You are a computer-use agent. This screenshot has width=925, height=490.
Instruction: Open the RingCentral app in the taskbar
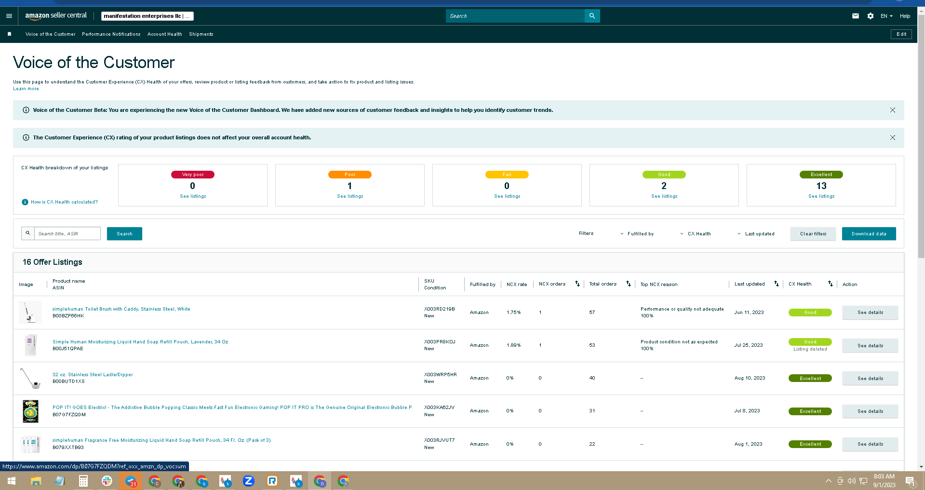(x=272, y=481)
